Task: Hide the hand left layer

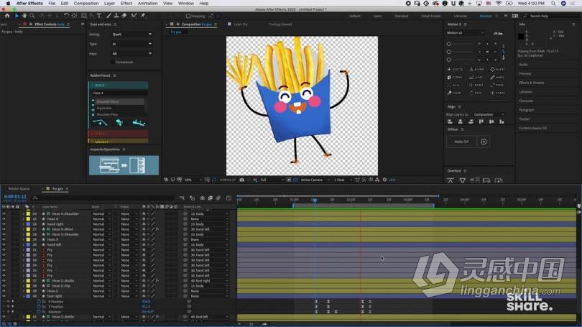Action: pos(4,245)
